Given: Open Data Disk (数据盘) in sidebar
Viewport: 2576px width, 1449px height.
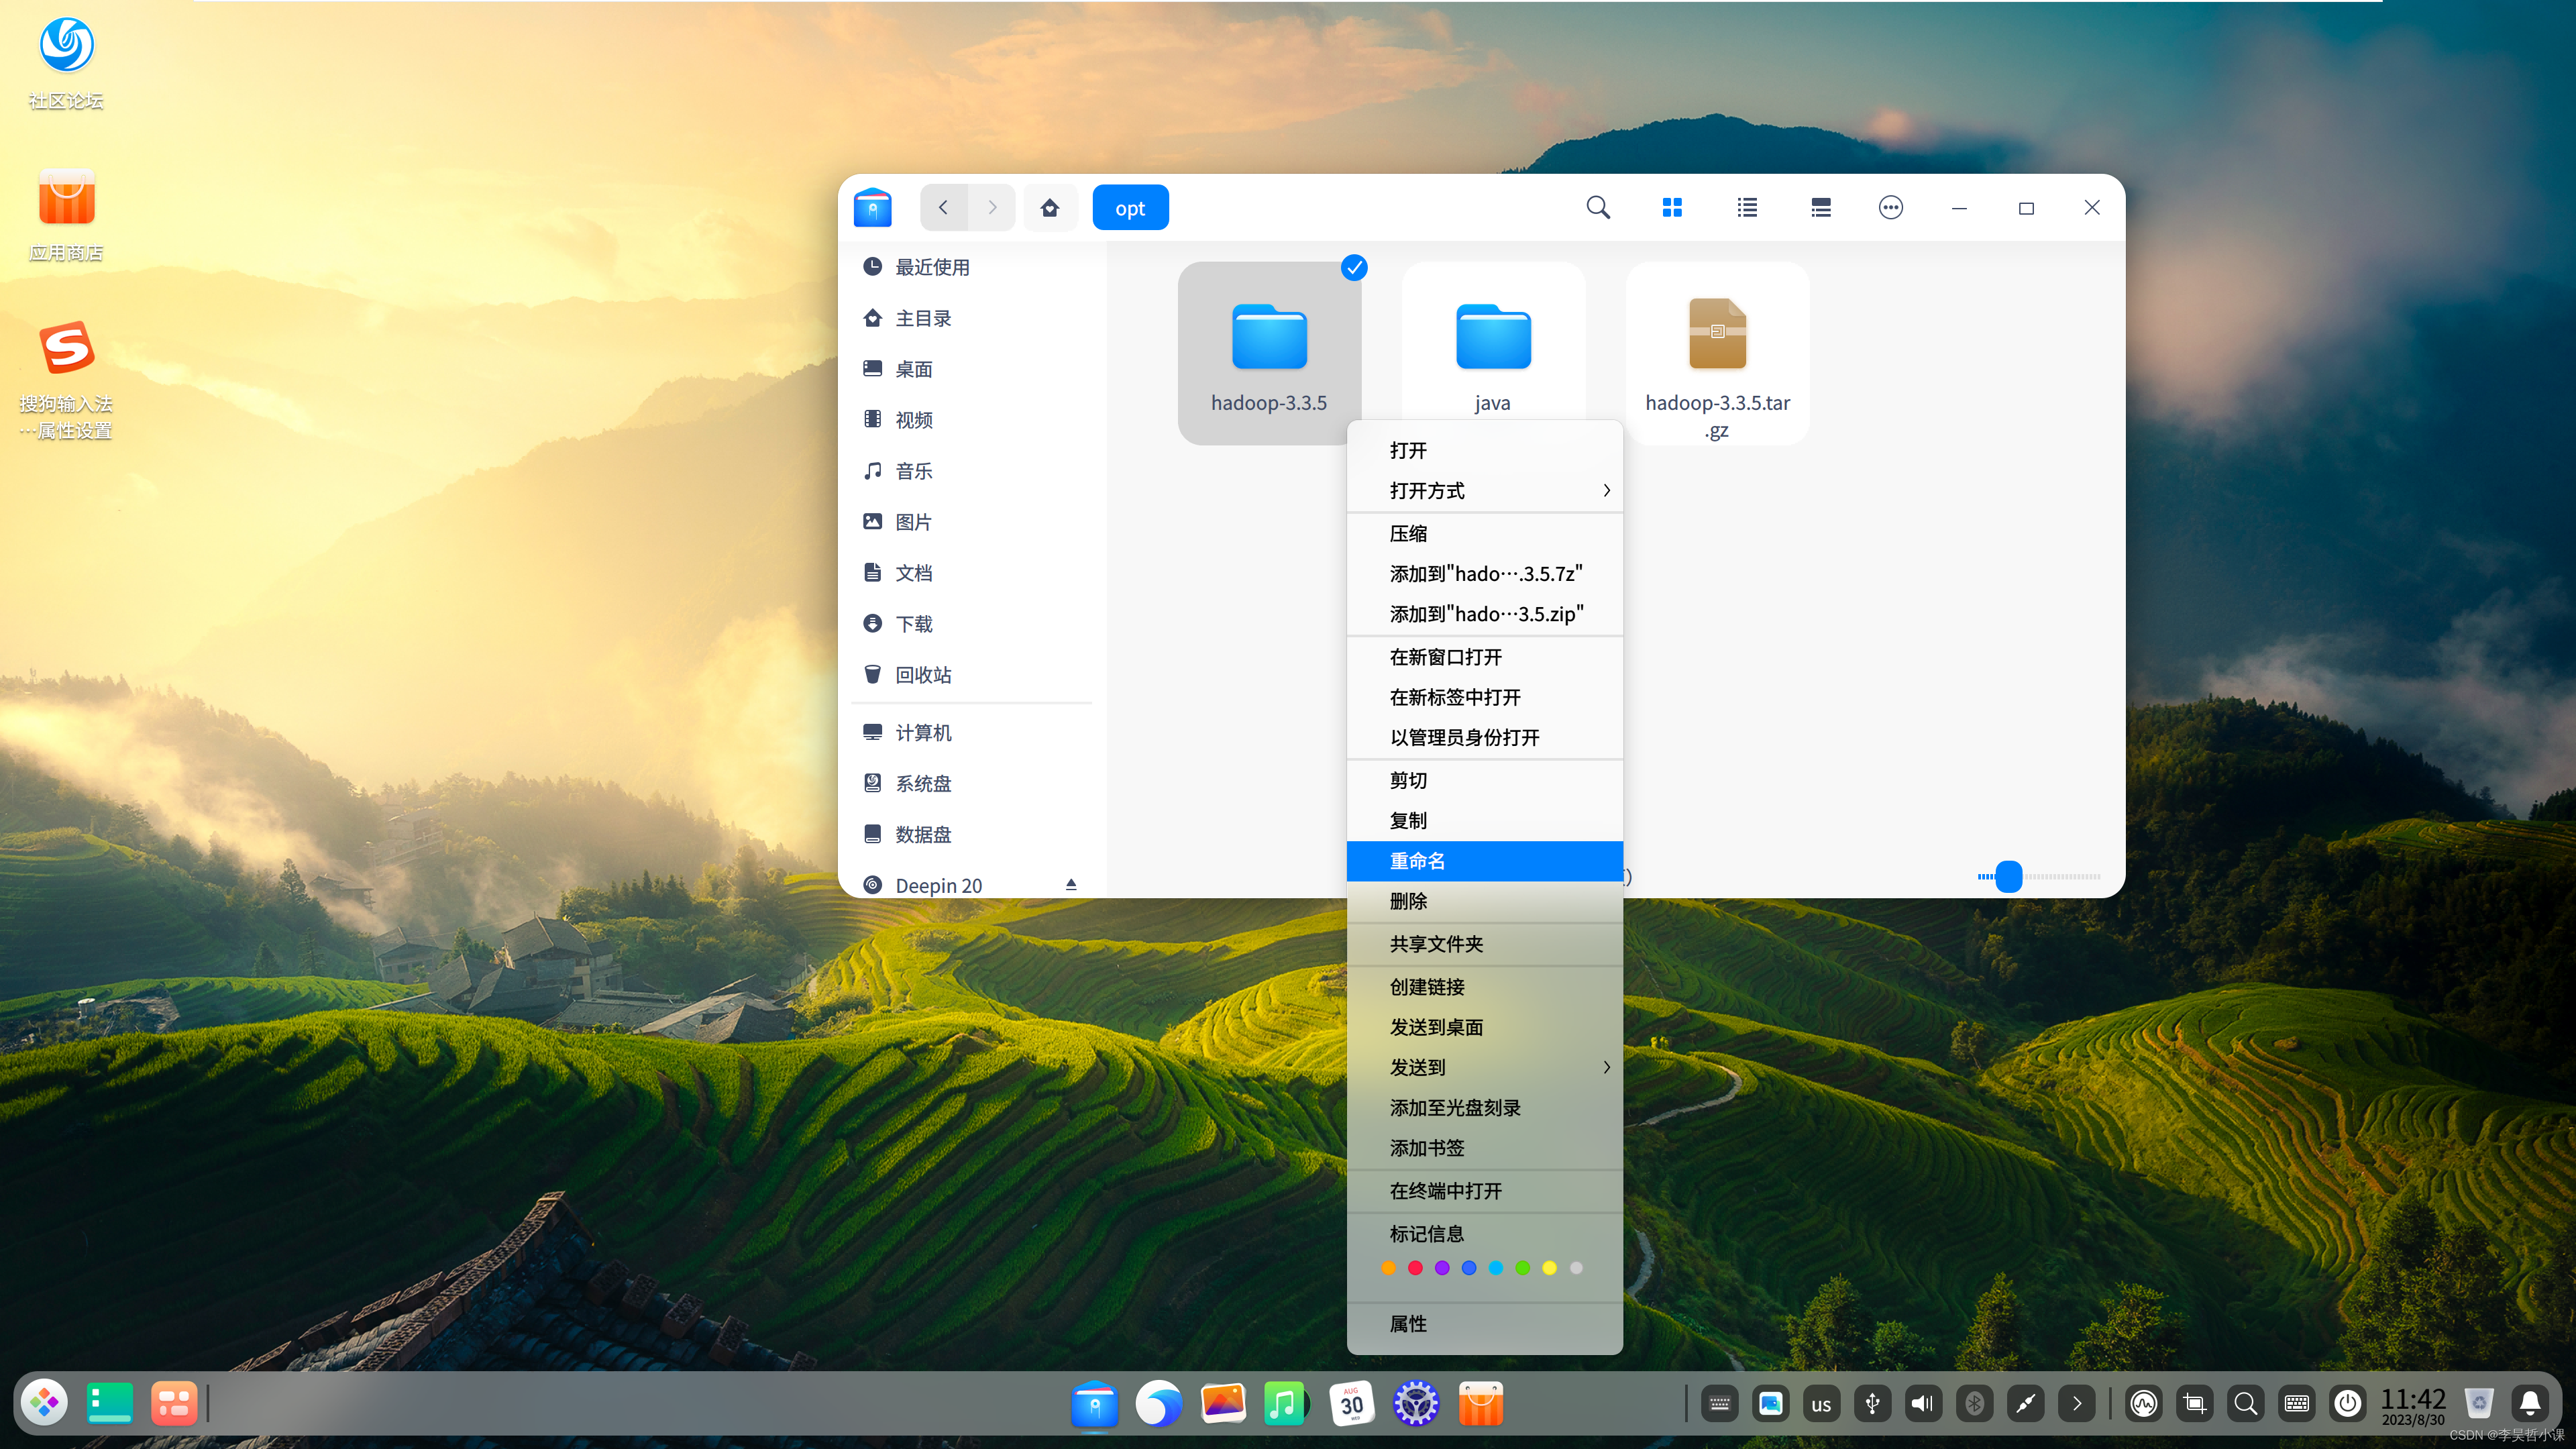Looking at the screenshot, I should click(971, 835).
